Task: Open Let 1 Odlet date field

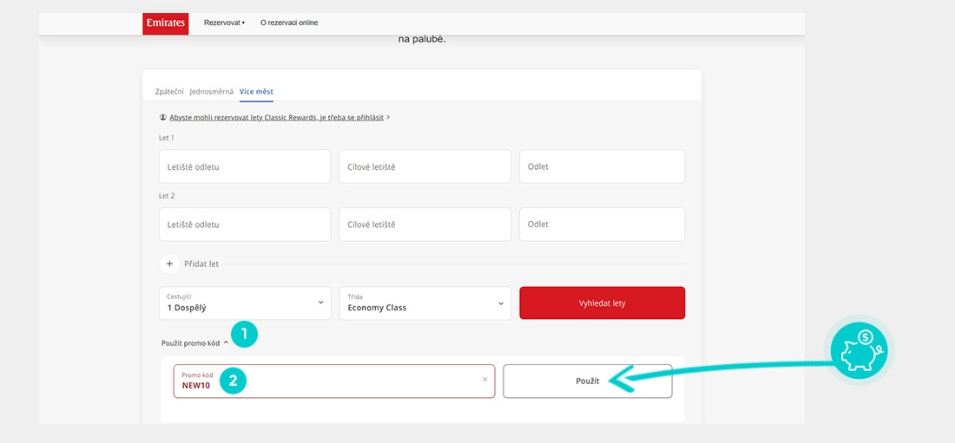Action: pyautogui.click(x=603, y=166)
